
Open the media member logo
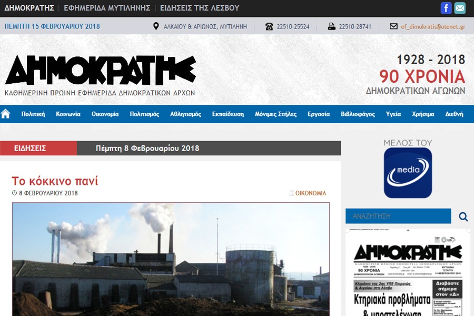[x=408, y=173]
